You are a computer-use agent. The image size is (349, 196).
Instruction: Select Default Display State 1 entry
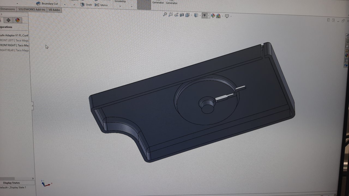(x=13, y=187)
